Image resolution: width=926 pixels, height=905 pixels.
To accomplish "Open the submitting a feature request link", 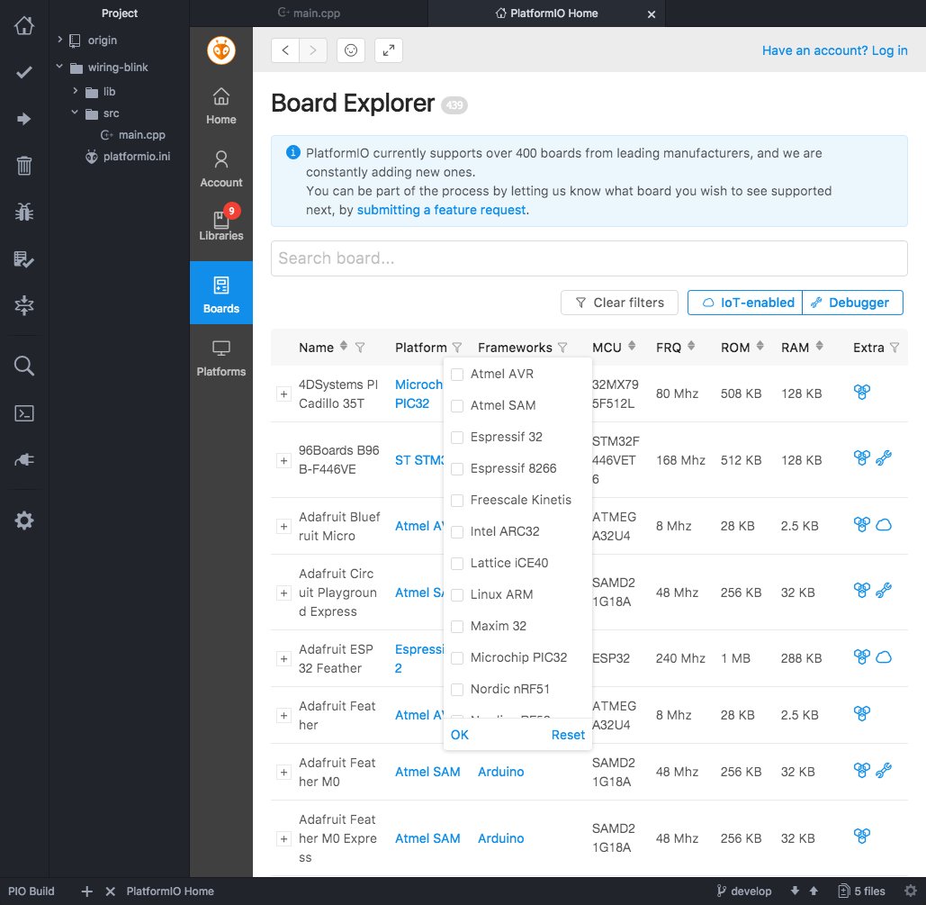I will pos(441,210).
